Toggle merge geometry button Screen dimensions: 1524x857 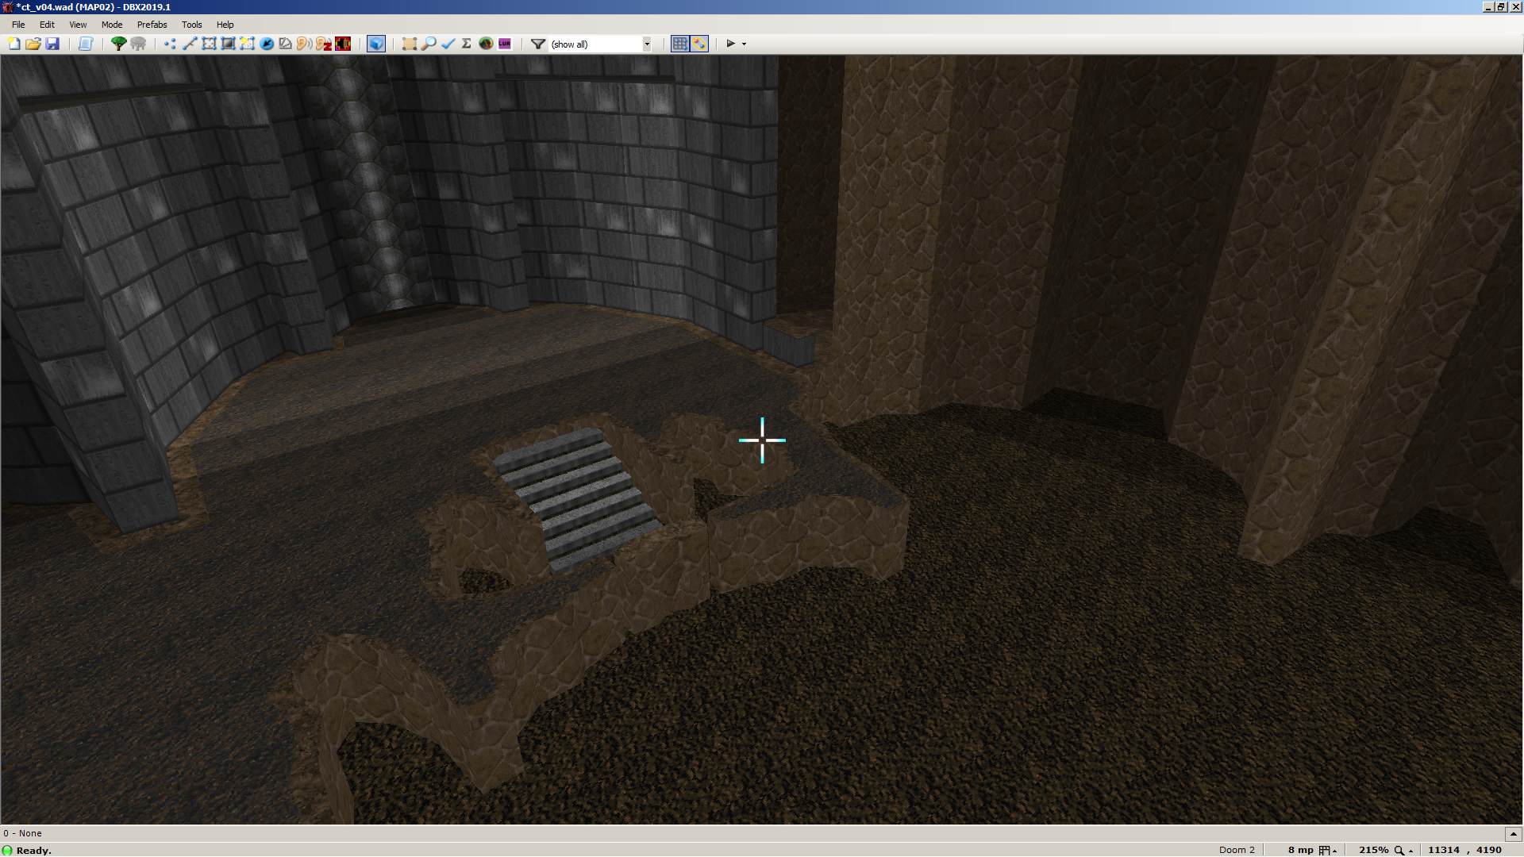point(699,44)
